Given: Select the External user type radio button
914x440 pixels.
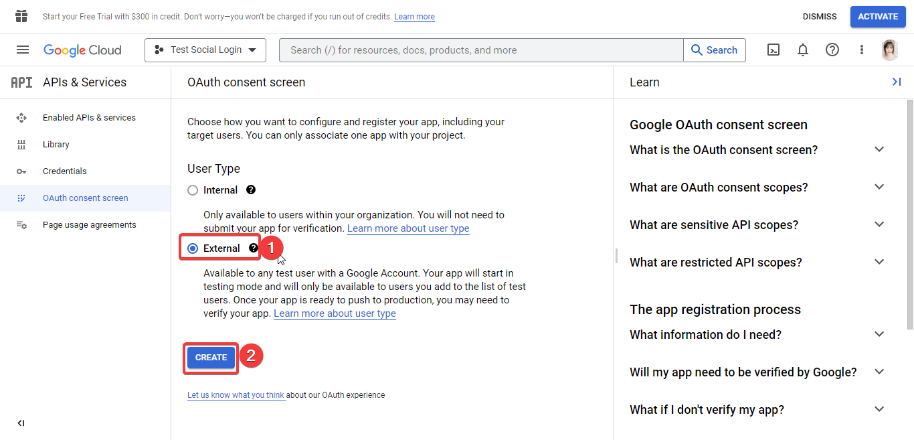Looking at the screenshot, I should pyautogui.click(x=193, y=248).
